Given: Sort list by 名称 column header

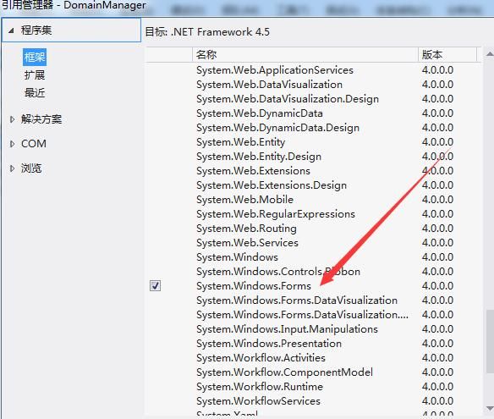Looking at the screenshot, I should [305, 54].
